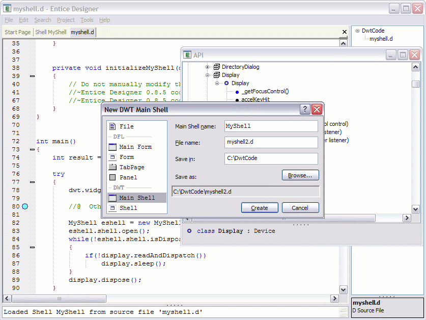Open the Tools menu
Image resolution: width=426 pixels, height=320 pixels.
87,20
